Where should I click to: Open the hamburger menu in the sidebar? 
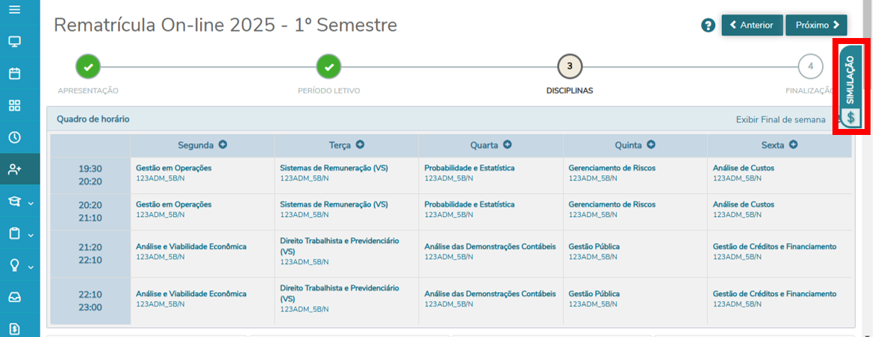tap(14, 10)
